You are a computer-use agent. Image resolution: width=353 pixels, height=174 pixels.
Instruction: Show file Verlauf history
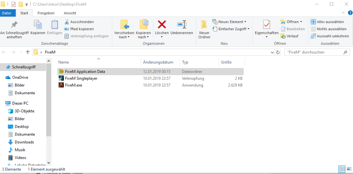coord(289,36)
